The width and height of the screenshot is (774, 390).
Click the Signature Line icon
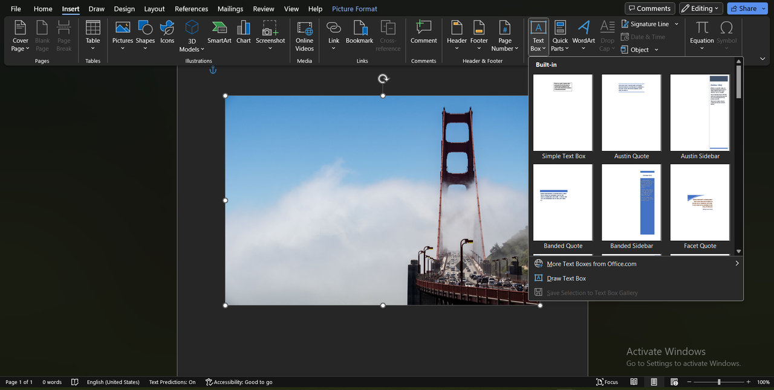[x=625, y=24]
